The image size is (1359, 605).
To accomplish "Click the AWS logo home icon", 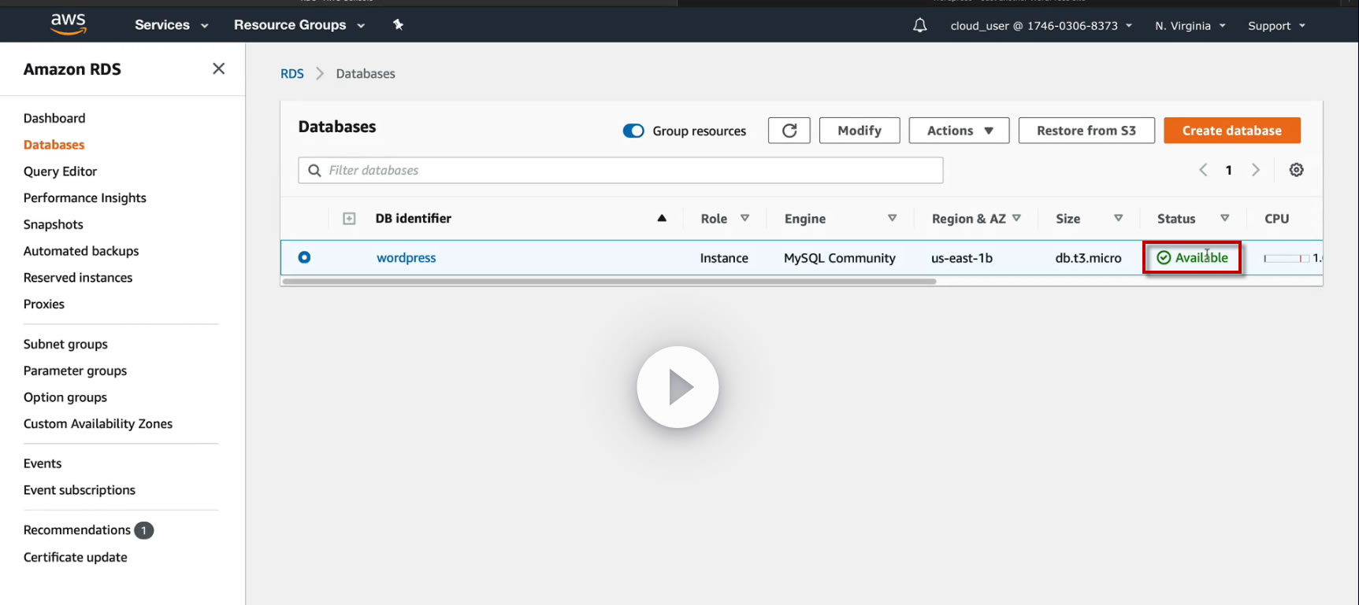I will coord(69,24).
